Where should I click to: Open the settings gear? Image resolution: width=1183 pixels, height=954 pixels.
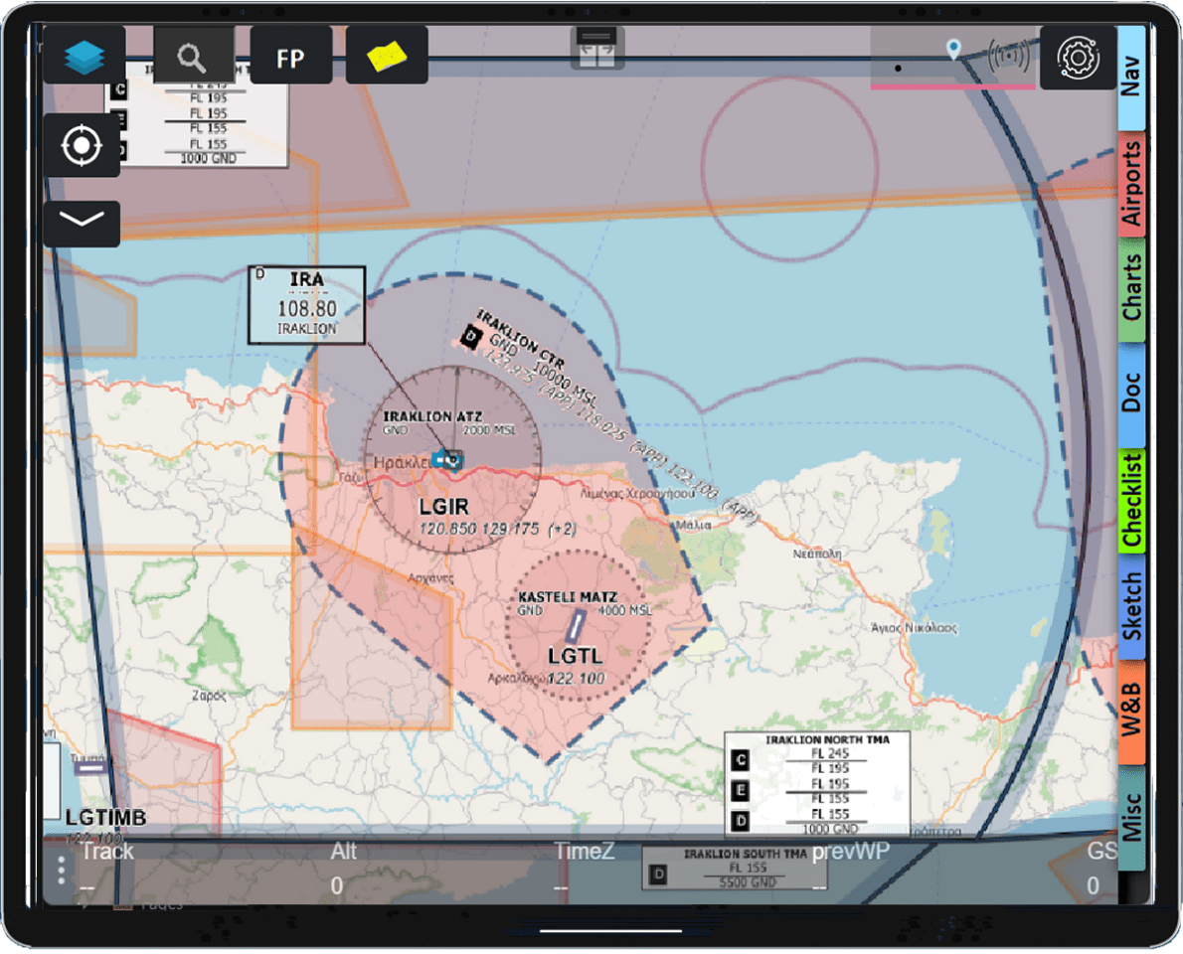pos(1078,58)
